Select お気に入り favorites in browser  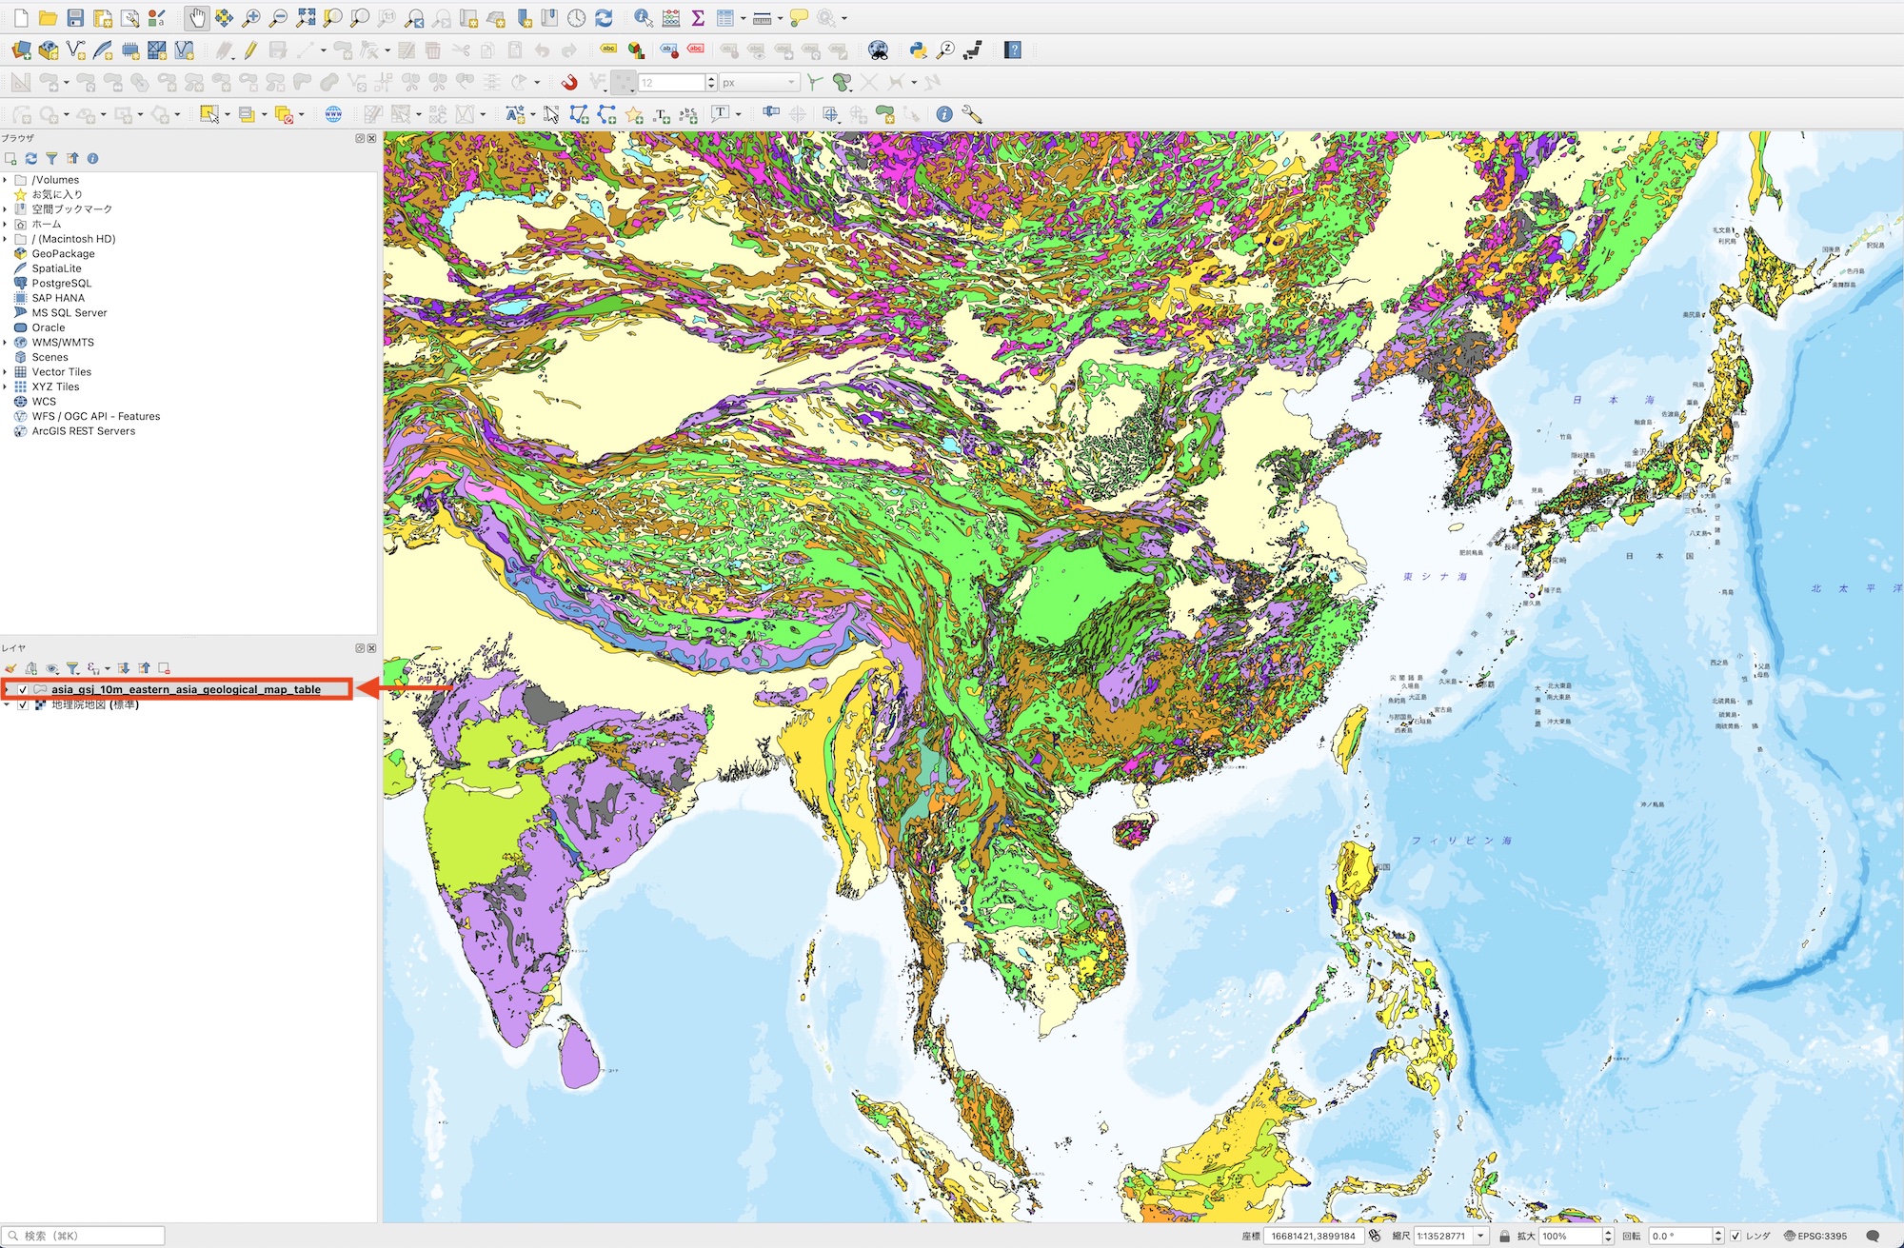(x=57, y=194)
